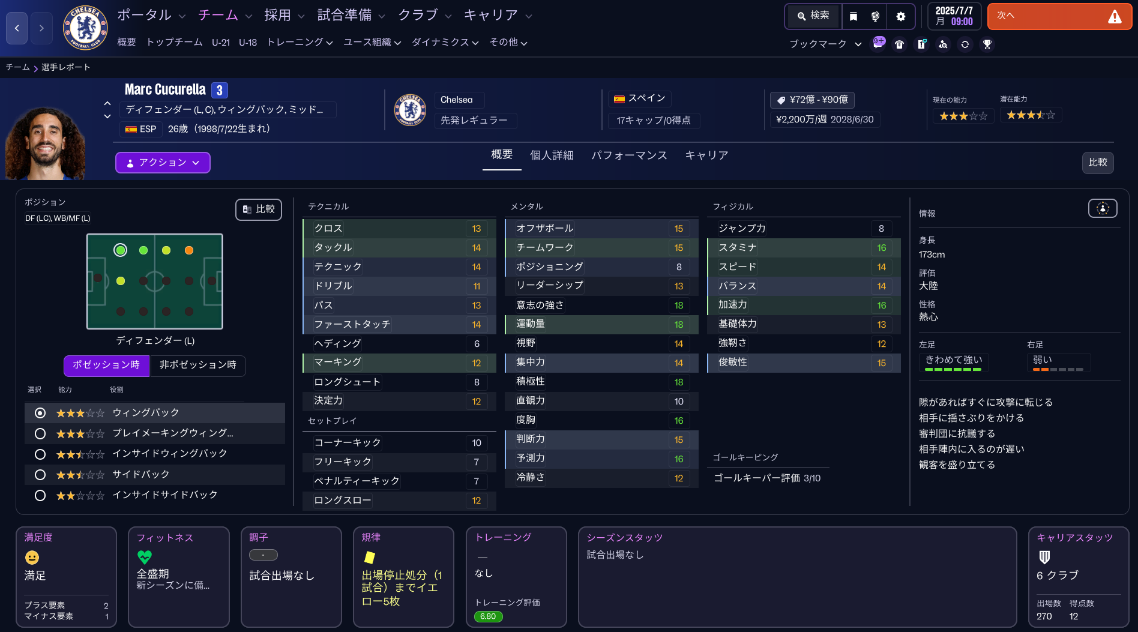
Task: Open the player search scouting icon
Action: [x=943, y=44]
